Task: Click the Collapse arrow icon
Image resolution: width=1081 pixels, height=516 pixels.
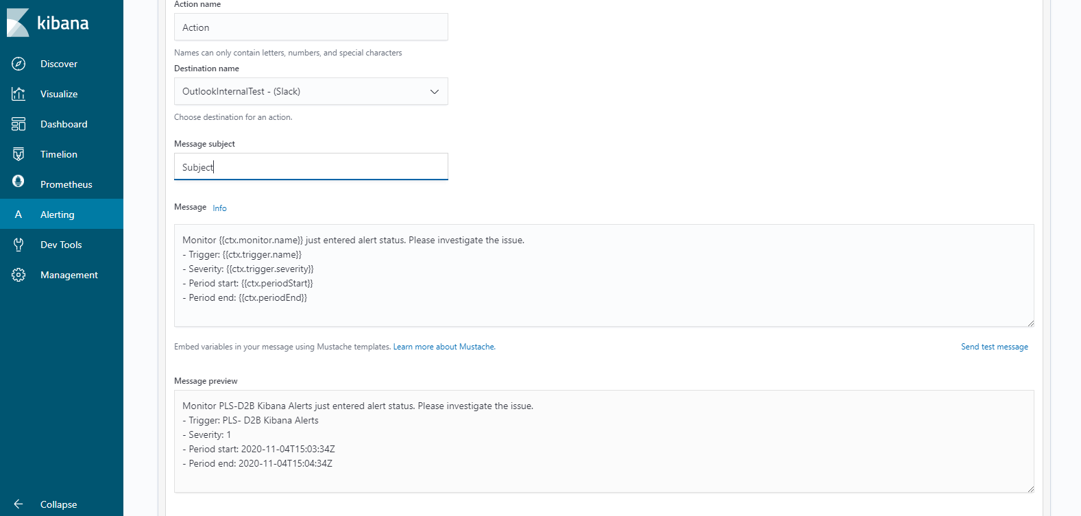Action: (x=19, y=504)
